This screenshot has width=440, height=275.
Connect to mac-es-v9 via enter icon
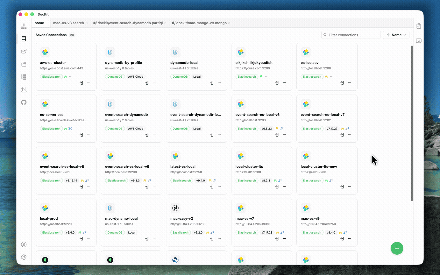click(x=342, y=238)
